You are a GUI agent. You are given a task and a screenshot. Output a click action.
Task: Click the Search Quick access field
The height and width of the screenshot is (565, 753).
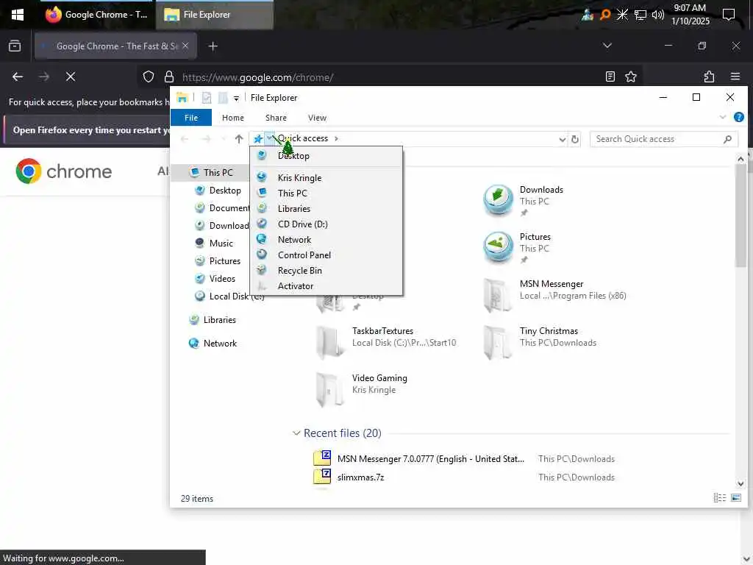pos(663,139)
